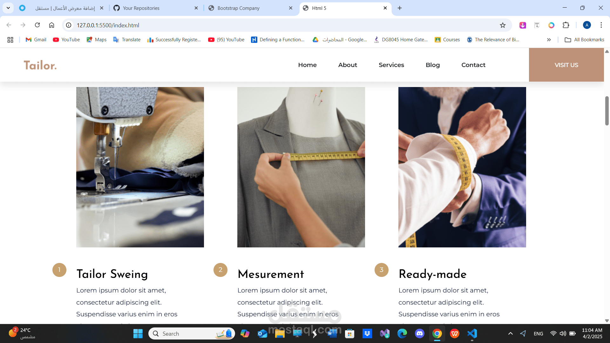610x343 pixels.
Task: Bookmark this page with star icon
Action: (503, 25)
